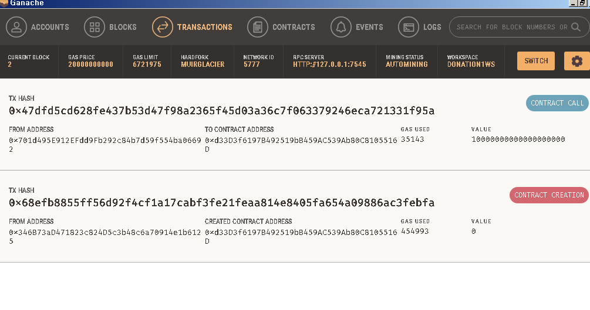Open the Logs terminal icon
The width and height of the screenshot is (590, 310).
pyautogui.click(x=409, y=27)
